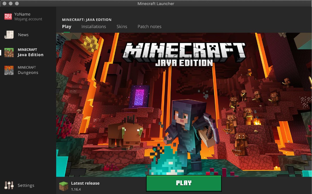Switch to the Play tab
Viewport: 312px width, 194px height.
[x=67, y=27]
